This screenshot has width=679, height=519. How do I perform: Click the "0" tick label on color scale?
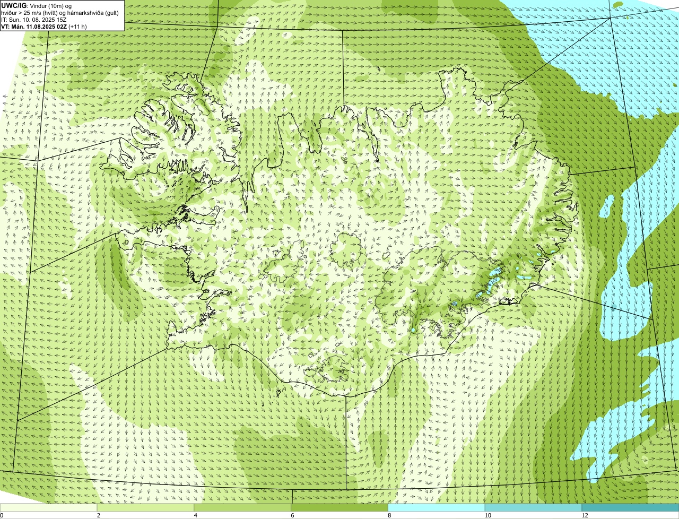point(2,515)
